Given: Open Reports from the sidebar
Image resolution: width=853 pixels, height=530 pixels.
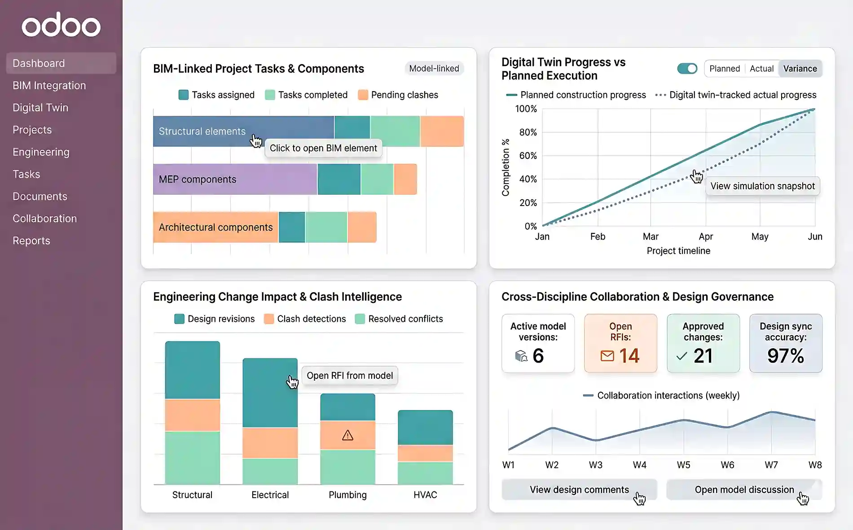Looking at the screenshot, I should pyautogui.click(x=31, y=241).
